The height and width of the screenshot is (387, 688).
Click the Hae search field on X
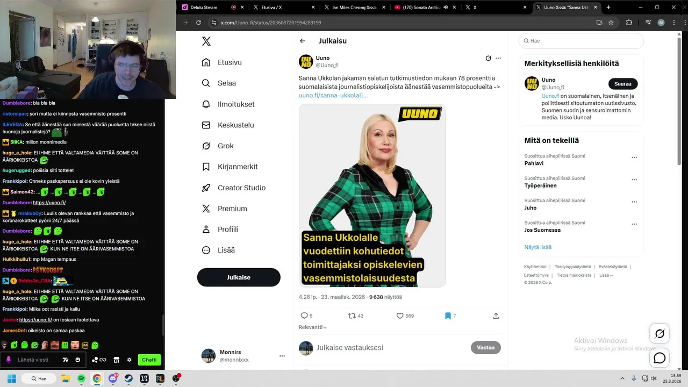[x=581, y=41]
